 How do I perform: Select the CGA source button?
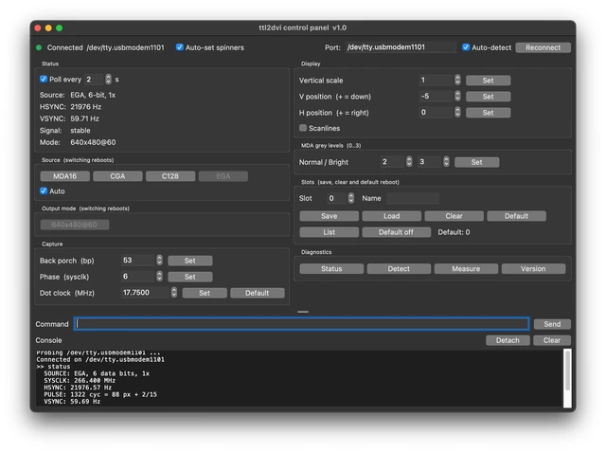click(x=117, y=176)
